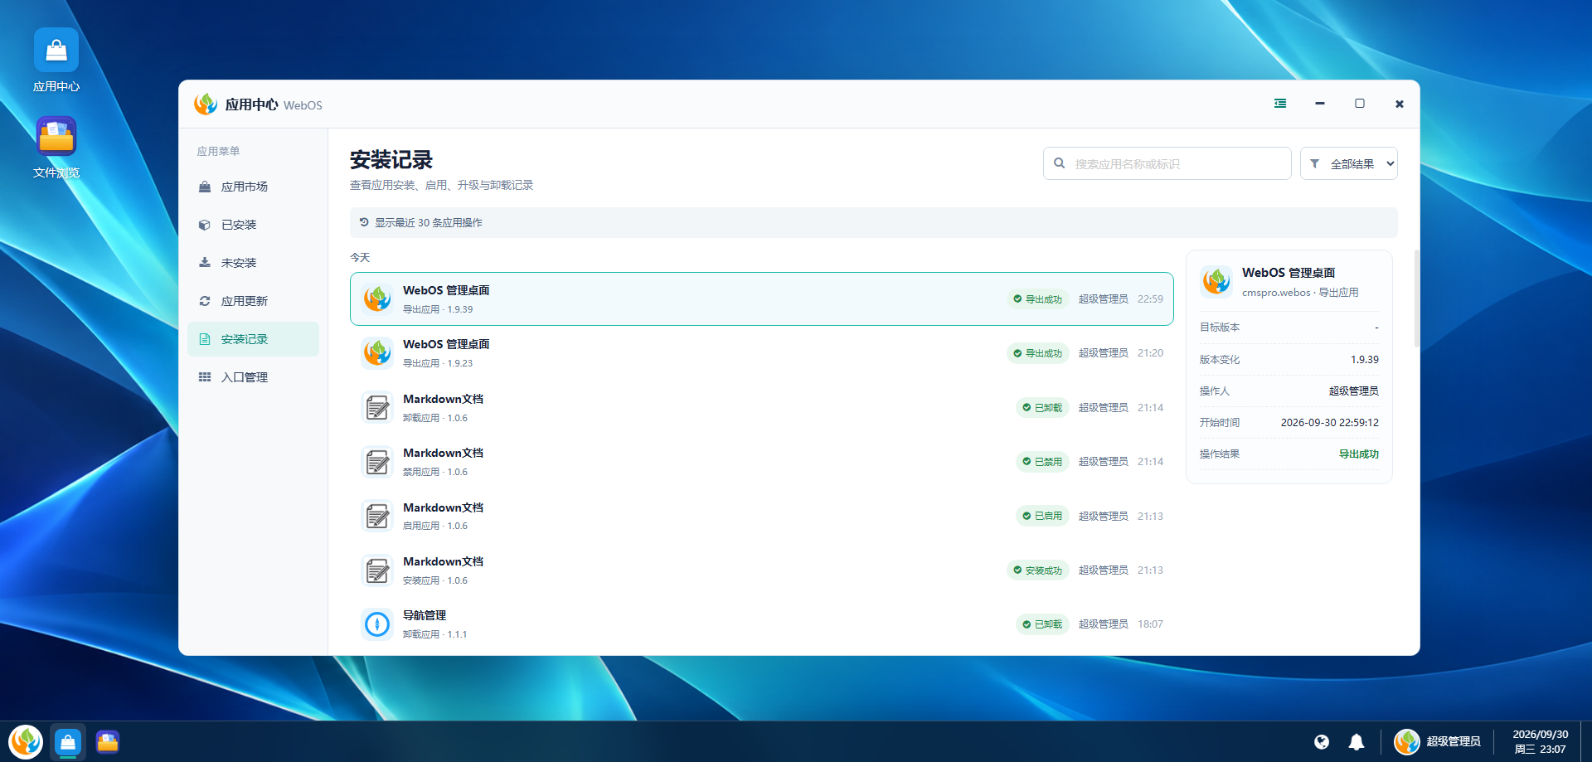Switch to 未安装 in the sidebar
1592x762 pixels.
[x=253, y=263]
